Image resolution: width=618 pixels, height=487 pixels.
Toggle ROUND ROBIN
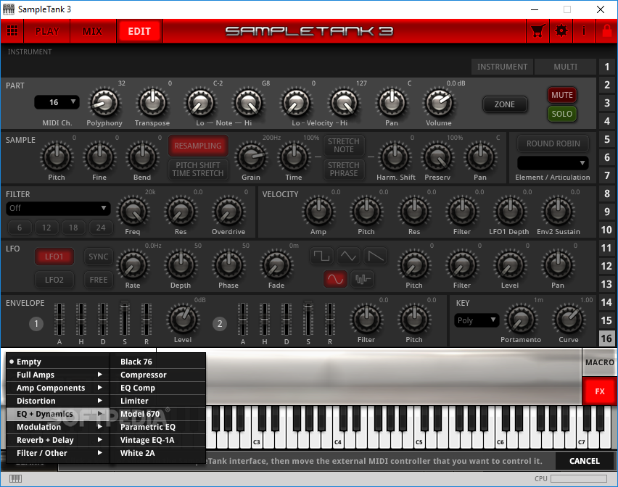[x=553, y=143]
